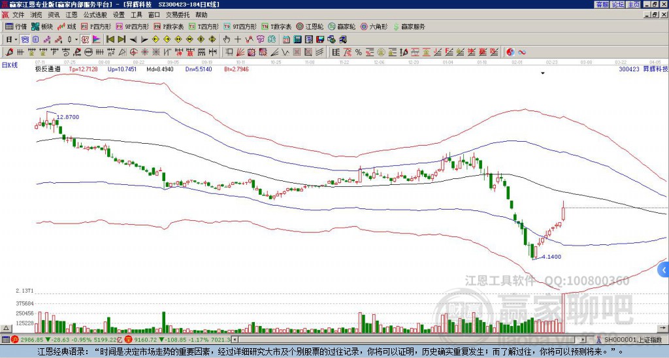669x358 pixels.
Task: Select the 9T四方形 tool
Action: [240, 26]
